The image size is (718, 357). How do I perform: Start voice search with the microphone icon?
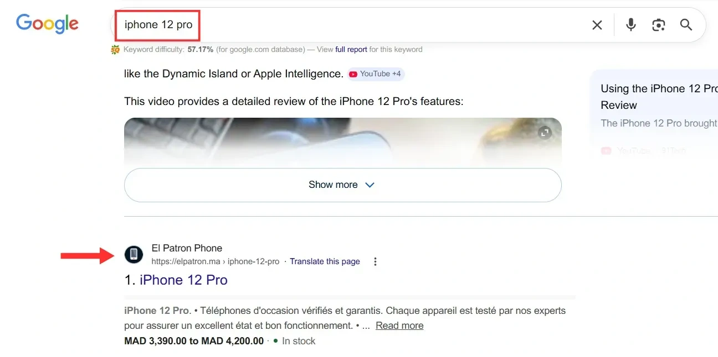tap(630, 25)
